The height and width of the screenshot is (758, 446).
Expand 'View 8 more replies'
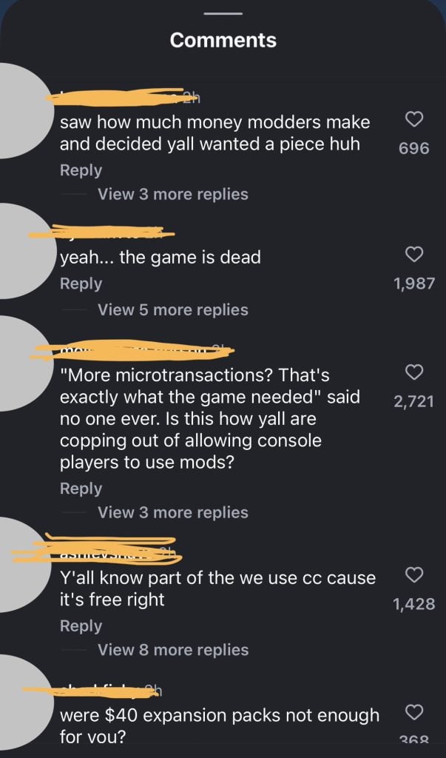(x=173, y=650)
